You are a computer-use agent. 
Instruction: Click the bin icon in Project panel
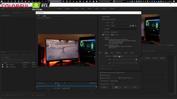tap(2, 57)
